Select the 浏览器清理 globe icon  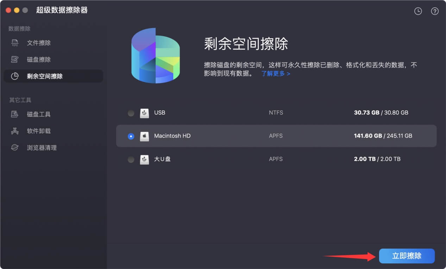tap(14, 147)
